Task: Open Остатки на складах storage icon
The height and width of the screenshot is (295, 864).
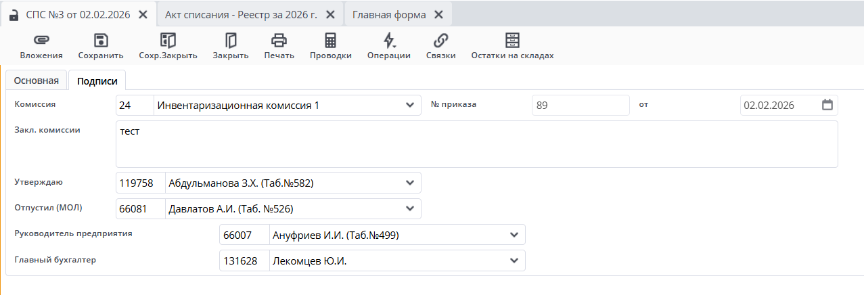Action: (x=512, y=41)
